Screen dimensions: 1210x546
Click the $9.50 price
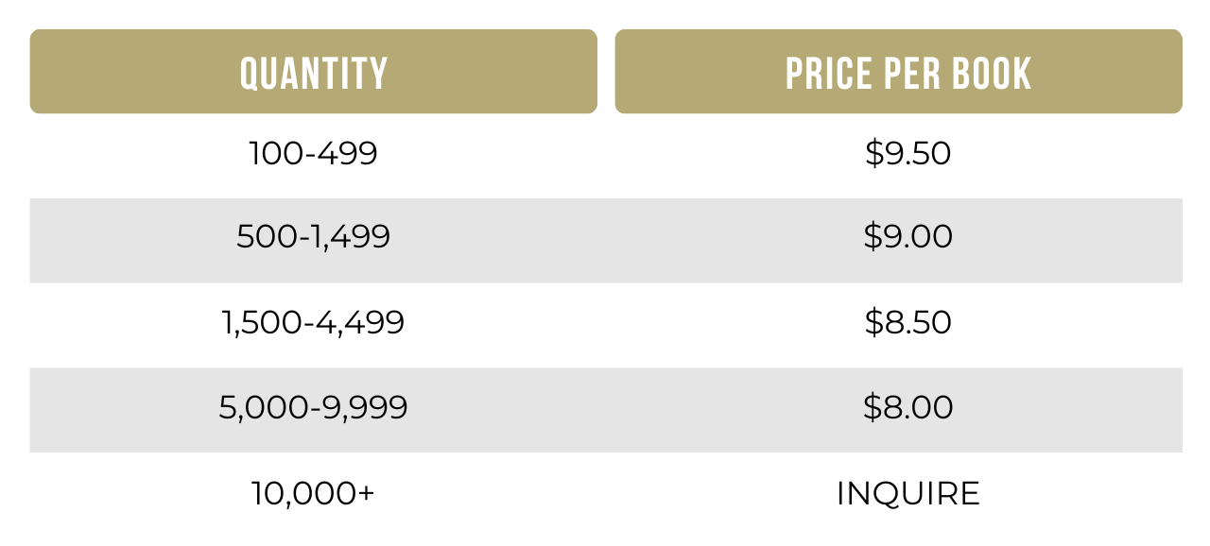907,154
